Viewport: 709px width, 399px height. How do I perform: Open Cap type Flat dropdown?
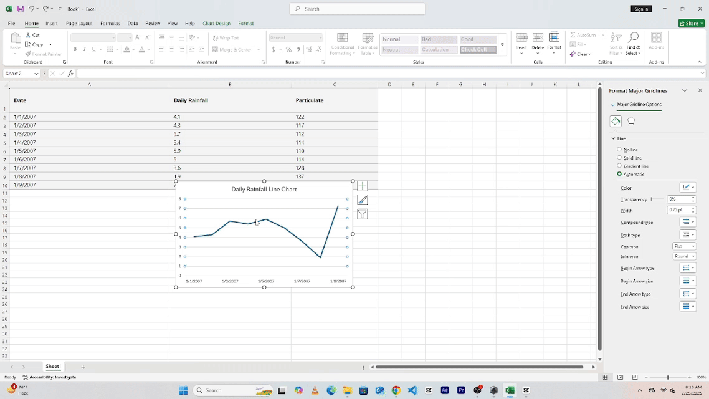pos(684,246)
